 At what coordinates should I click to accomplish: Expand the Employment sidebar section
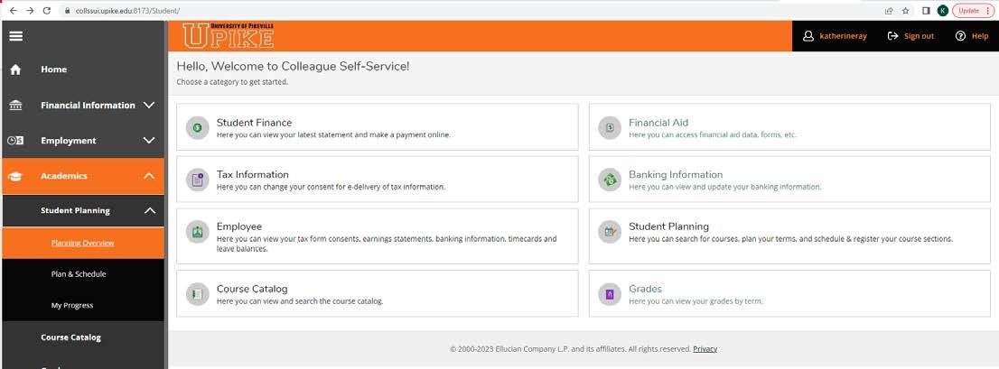[149, 141]
